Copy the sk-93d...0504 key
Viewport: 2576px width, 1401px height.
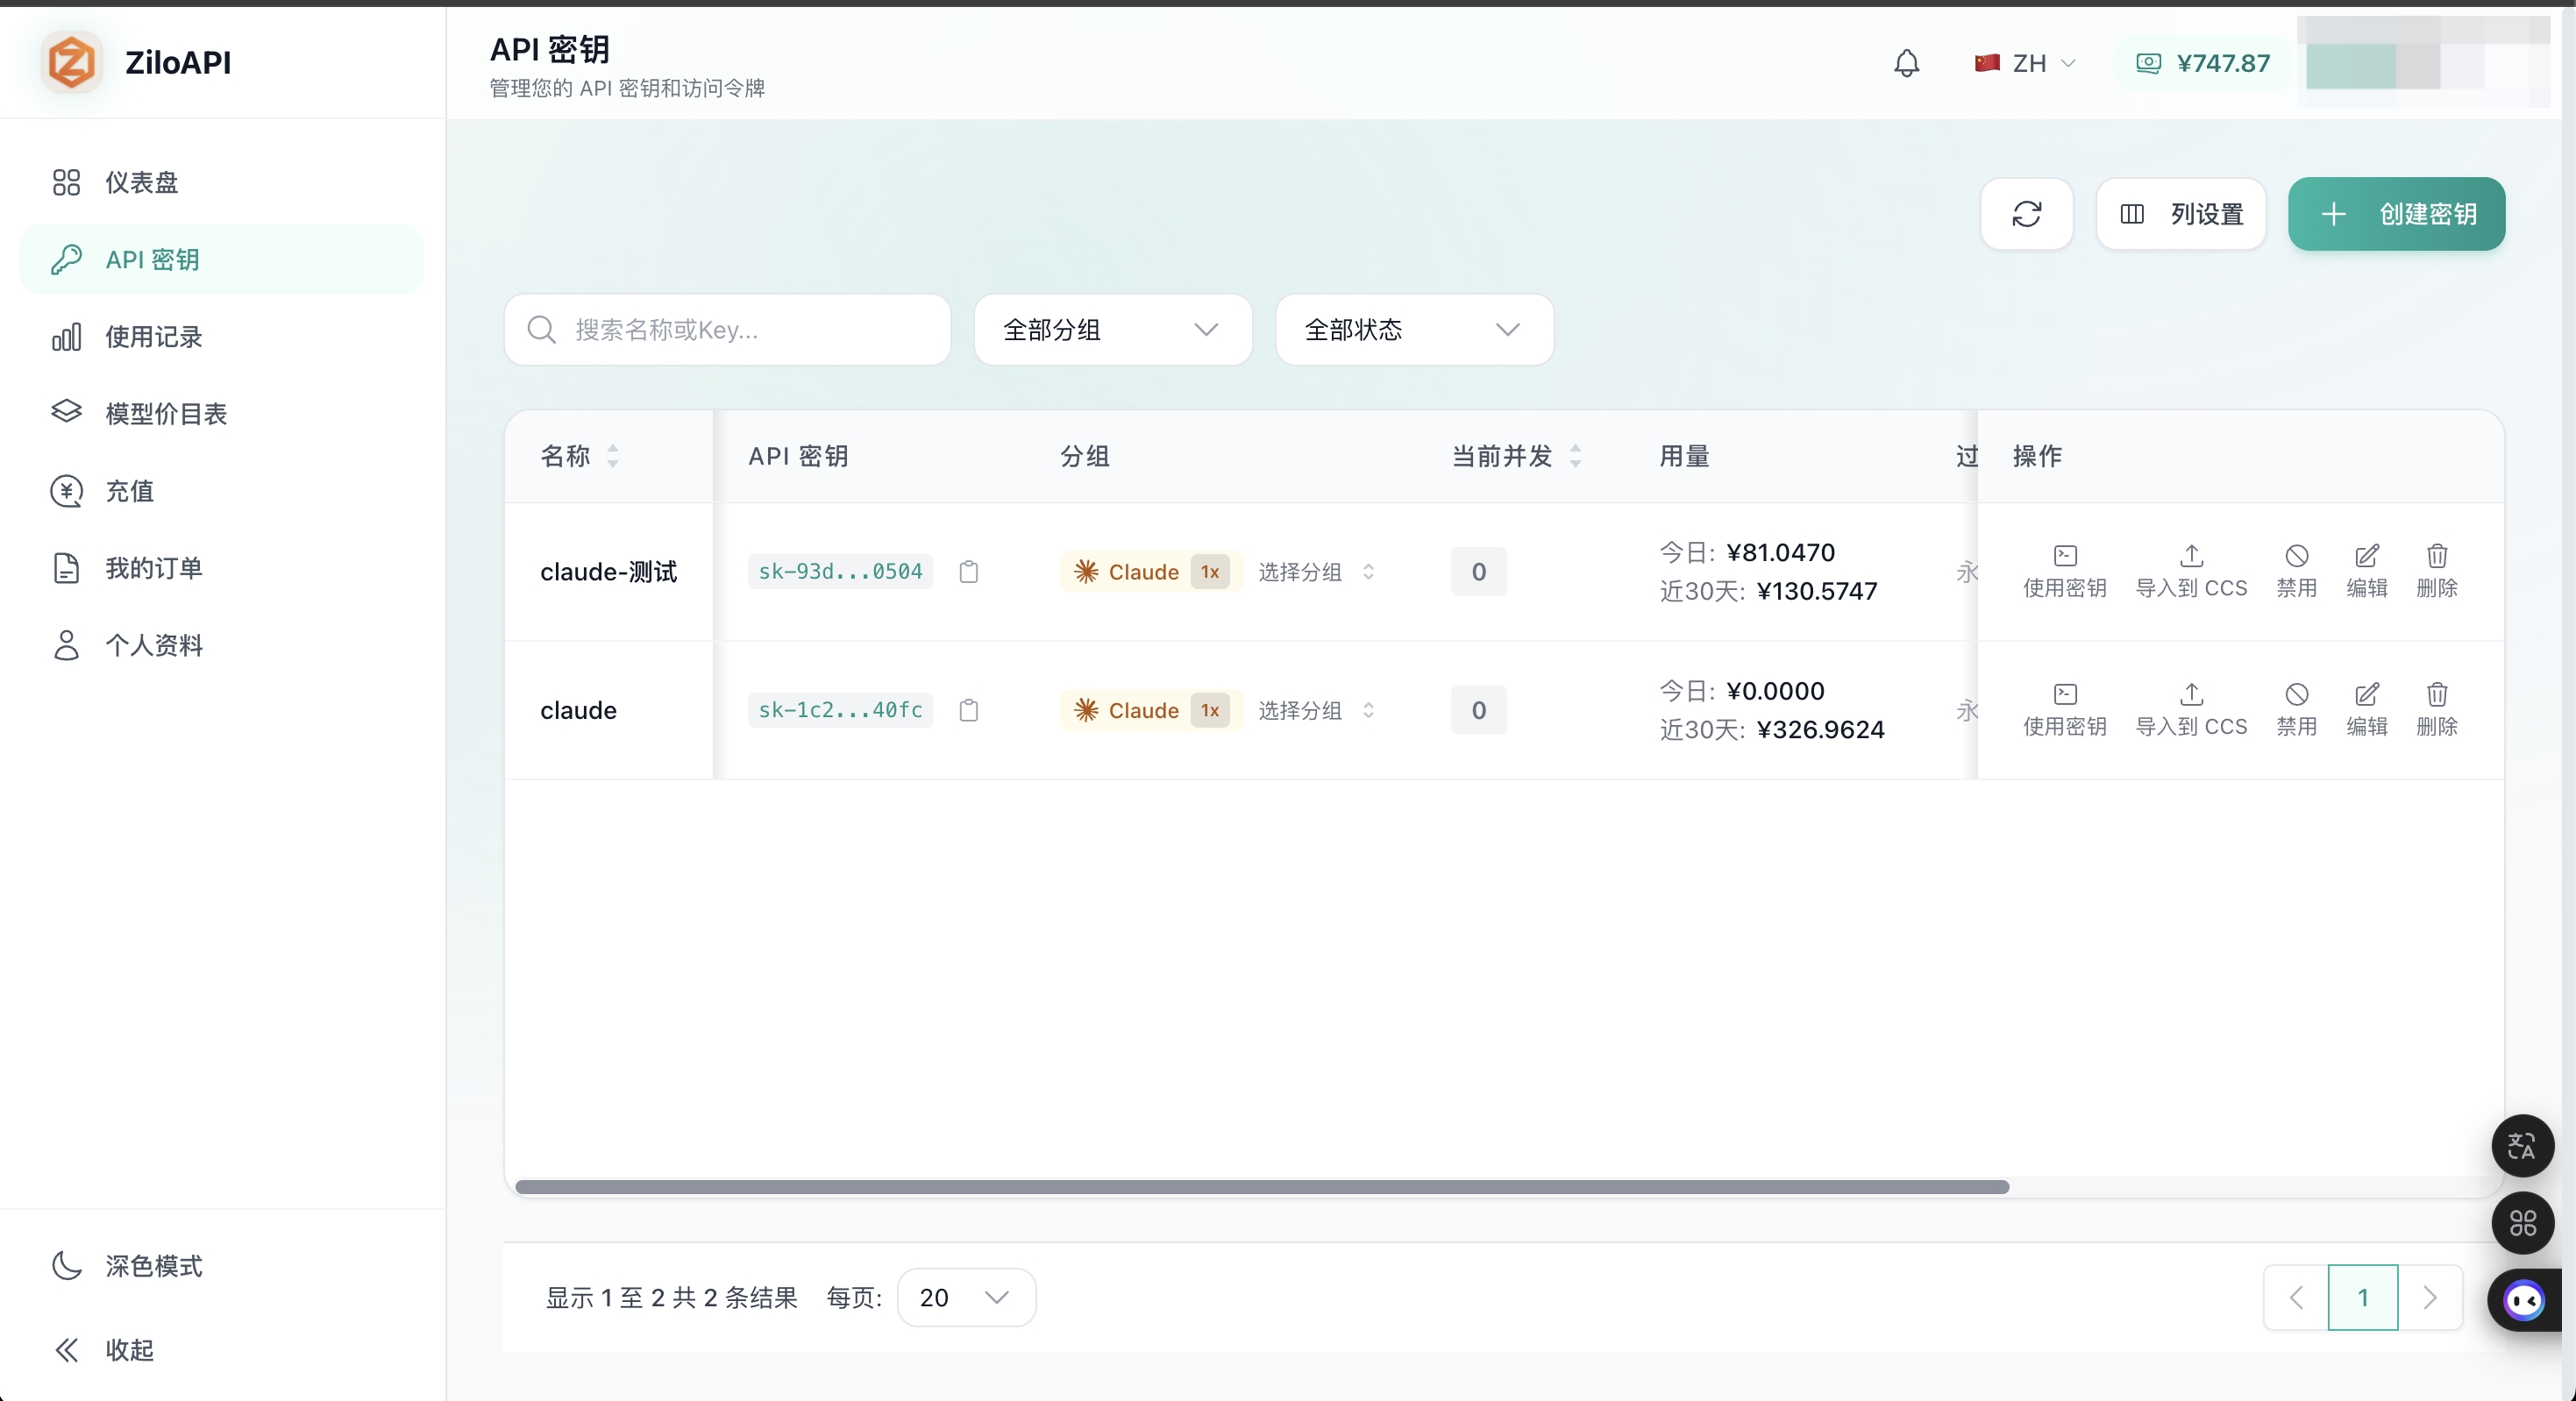pos(968,572)
